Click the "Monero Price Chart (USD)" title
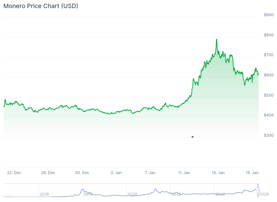The width and height of the screenshot is (277, 202). (x=41, y=6)
